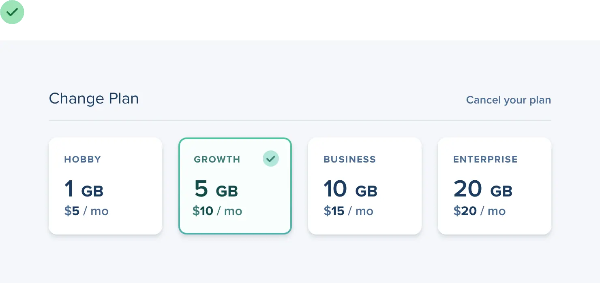Click the 5 GB storage amount
Screen dimensions: 600x283
click(x=216, y=189)
